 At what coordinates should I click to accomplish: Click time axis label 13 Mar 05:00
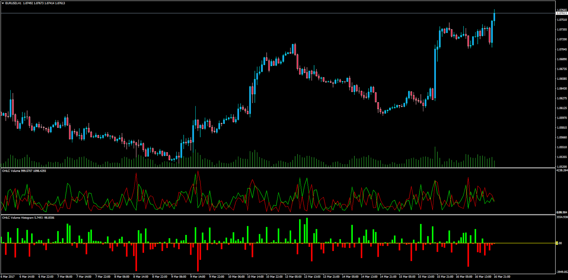[293, 277]
